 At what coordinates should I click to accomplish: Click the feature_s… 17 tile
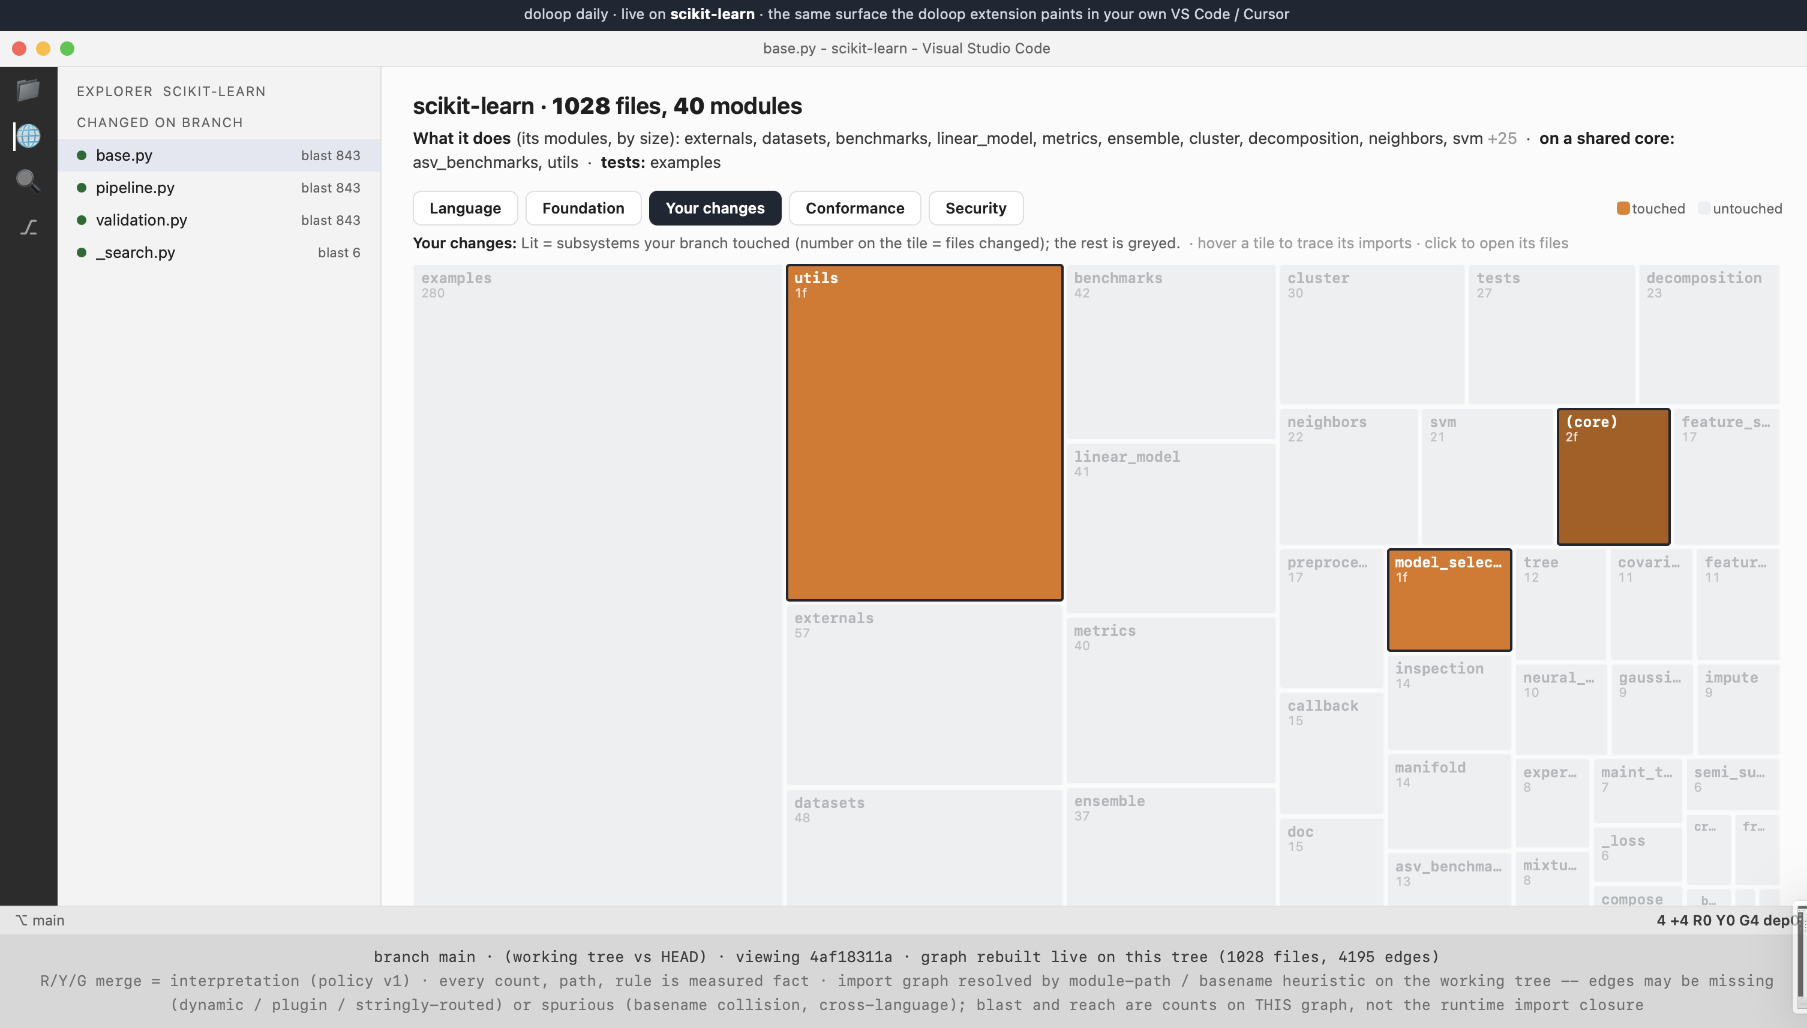(x=1727, y=477)
